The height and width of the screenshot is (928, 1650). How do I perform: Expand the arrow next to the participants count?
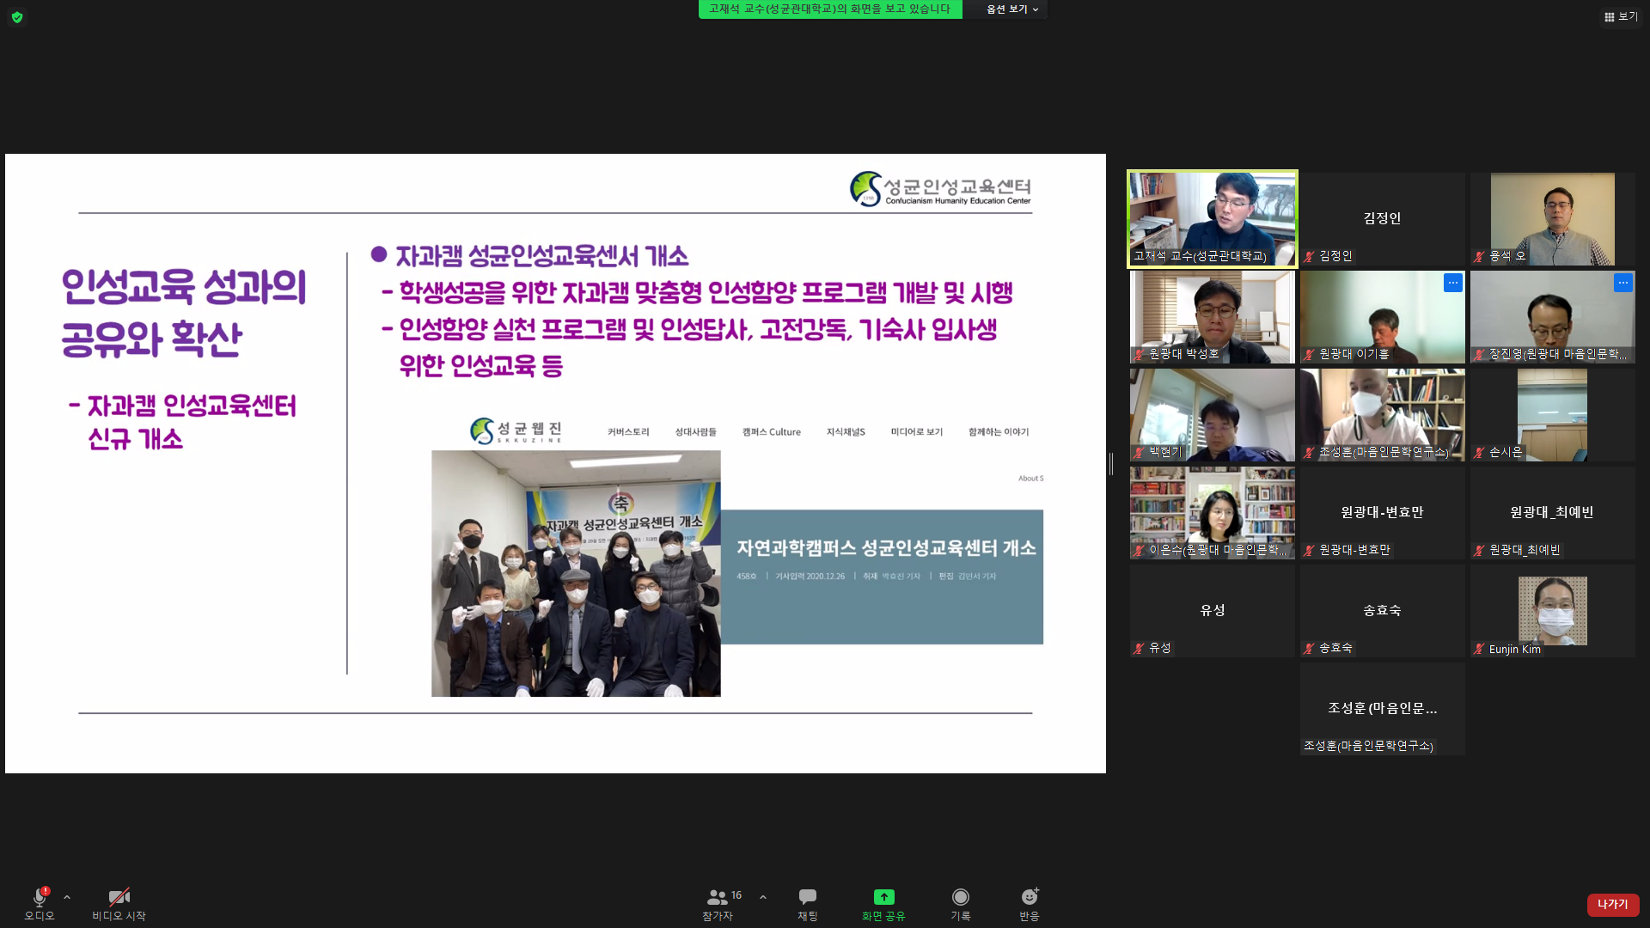coord(763,897)
